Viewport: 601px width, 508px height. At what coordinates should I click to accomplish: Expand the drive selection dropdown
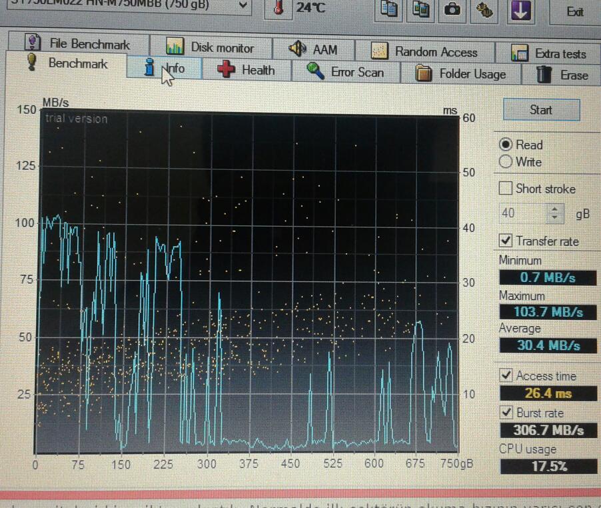tap(243, 7)
